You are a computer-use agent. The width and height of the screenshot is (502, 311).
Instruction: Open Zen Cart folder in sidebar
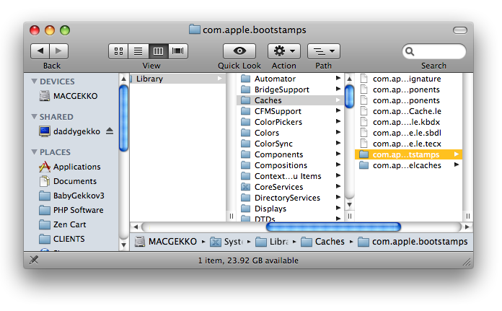point(63,224)
